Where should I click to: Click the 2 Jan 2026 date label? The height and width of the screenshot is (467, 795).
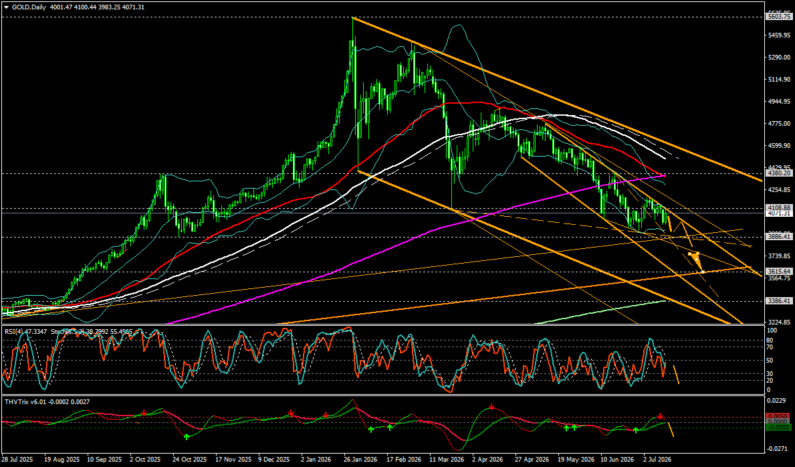pos(316,459)
